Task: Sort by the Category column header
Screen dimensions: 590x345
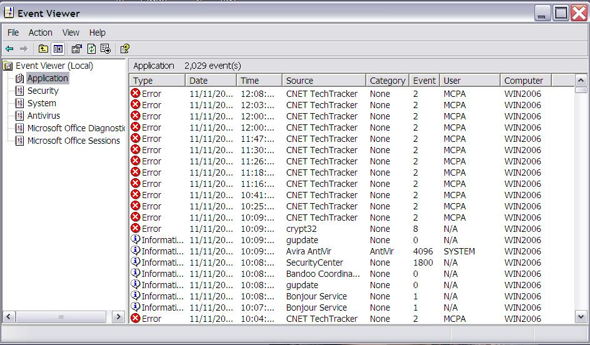Action: click(x=387, y=81)
